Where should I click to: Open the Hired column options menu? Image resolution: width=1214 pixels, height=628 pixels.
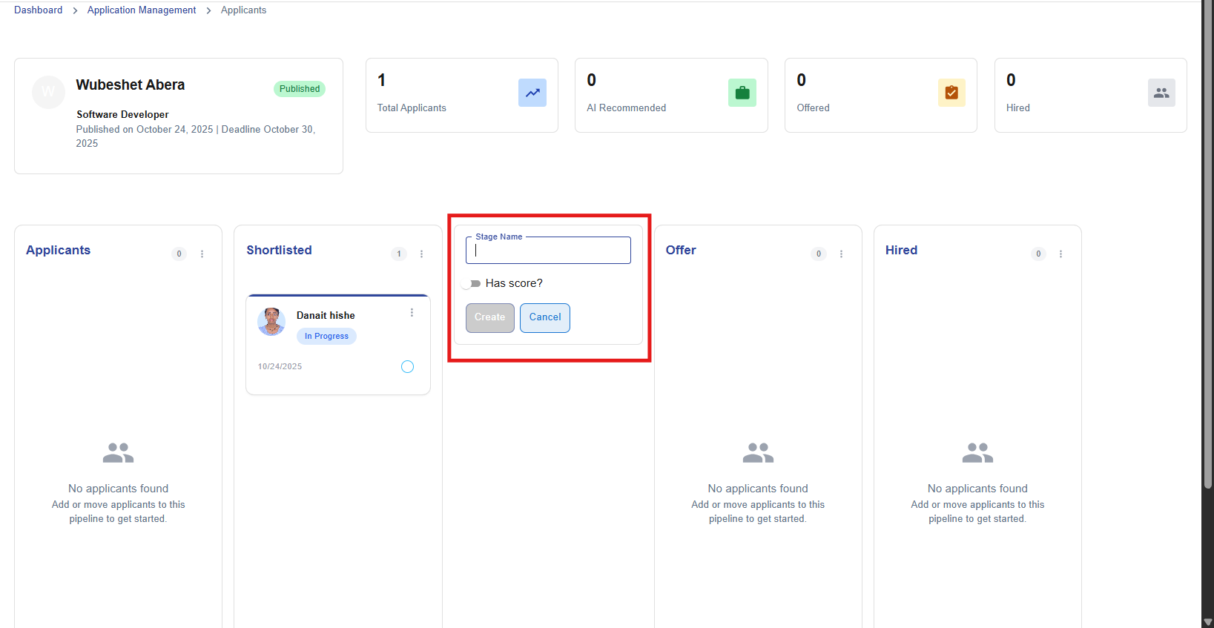(x=1060, y=254)
